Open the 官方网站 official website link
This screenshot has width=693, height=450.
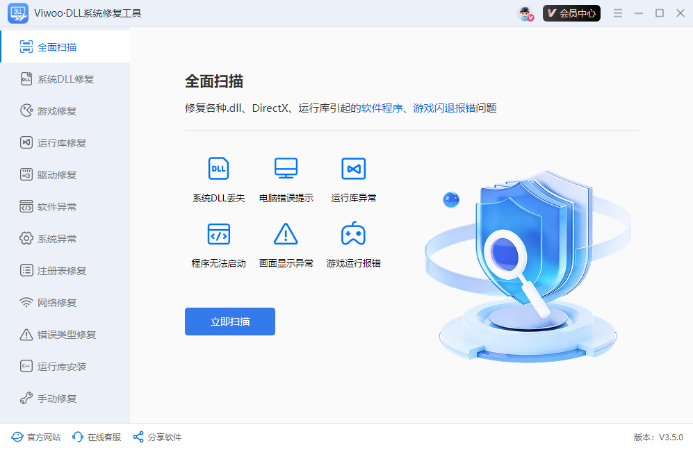tap(35, 437)
